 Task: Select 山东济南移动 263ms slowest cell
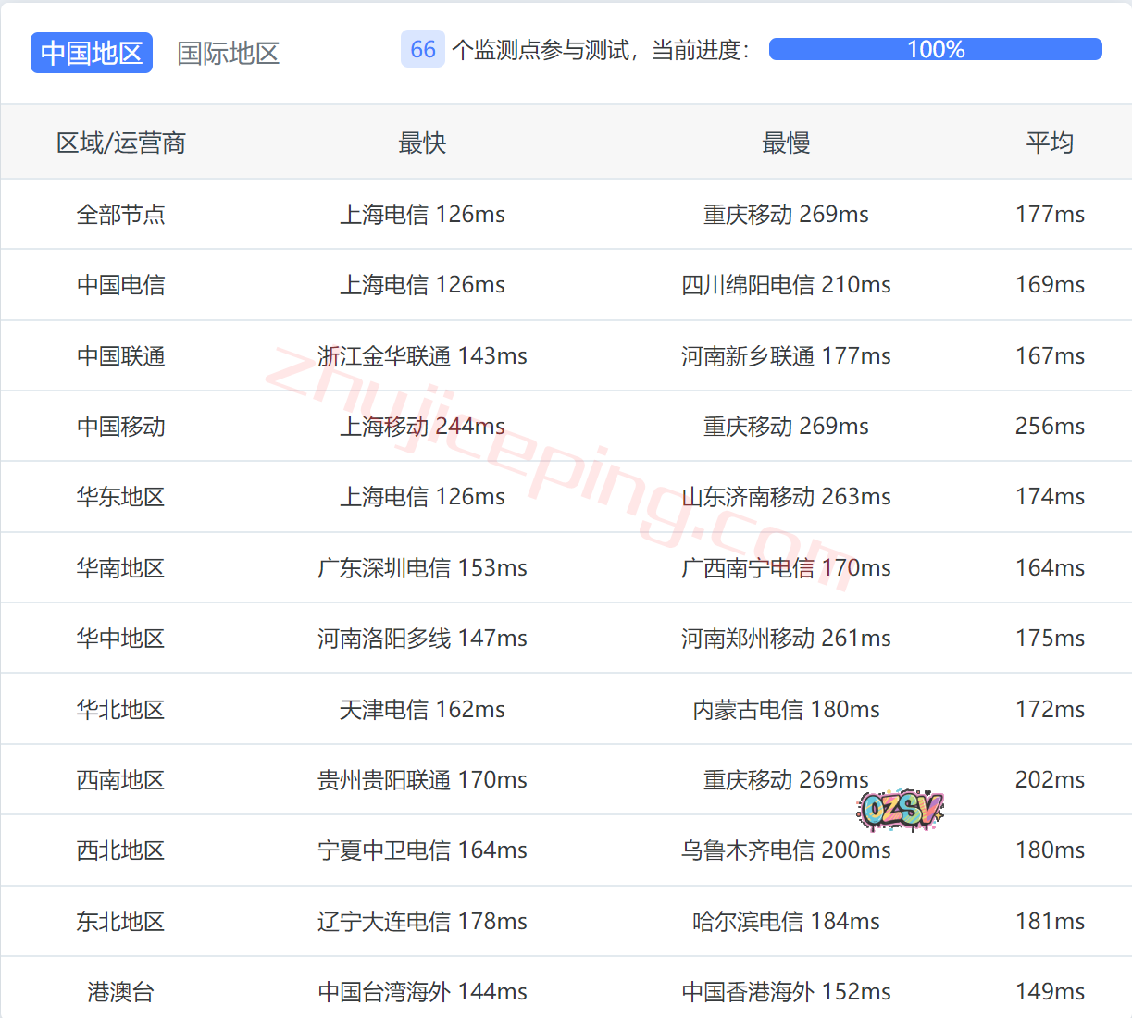coord(786,497)
